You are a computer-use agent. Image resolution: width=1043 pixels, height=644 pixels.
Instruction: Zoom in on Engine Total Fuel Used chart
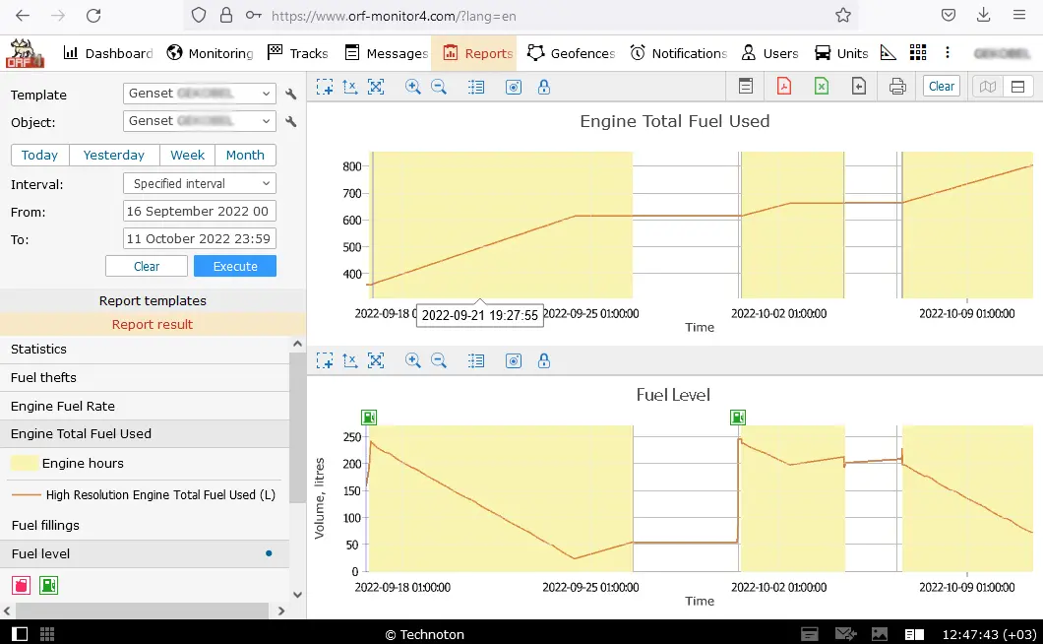click(x=413, y=87)
